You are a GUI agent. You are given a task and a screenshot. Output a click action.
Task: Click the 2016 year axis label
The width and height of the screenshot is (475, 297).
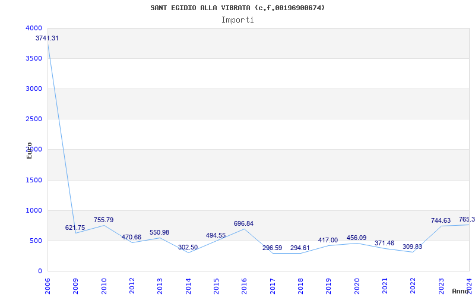click(x=245, y=286)
